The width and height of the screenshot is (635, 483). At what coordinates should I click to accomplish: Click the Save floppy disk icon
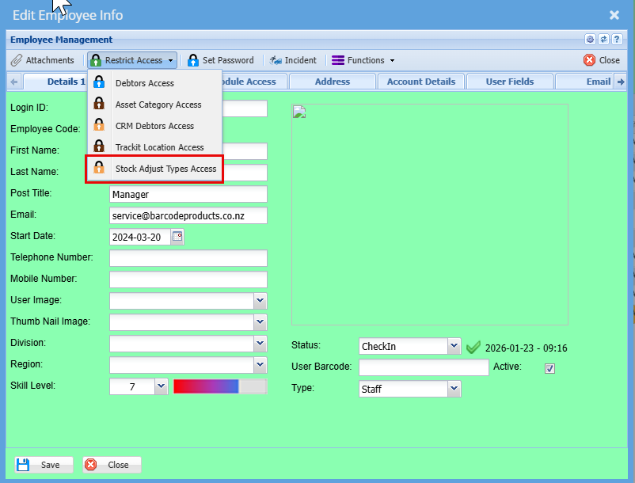pyautogui.click(x=23, y=465)
